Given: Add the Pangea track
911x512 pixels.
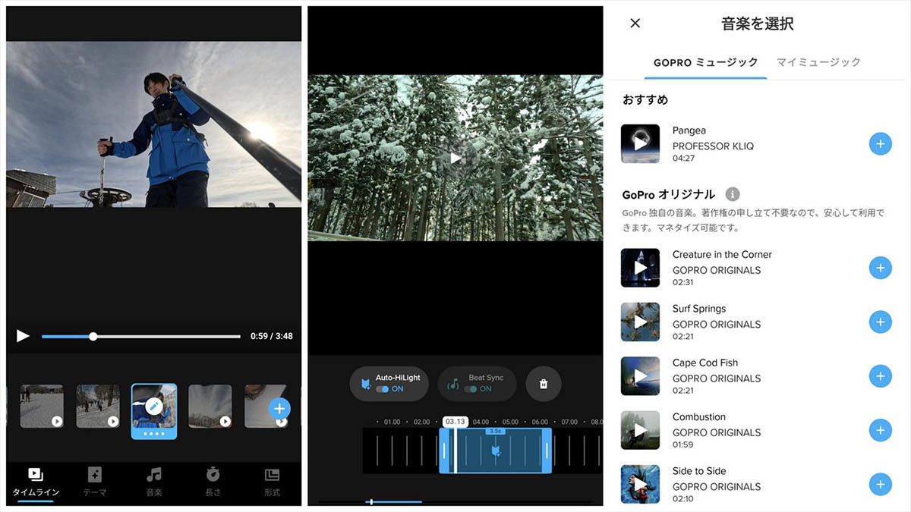Looking at the screenshot, I should click(880, 143).
